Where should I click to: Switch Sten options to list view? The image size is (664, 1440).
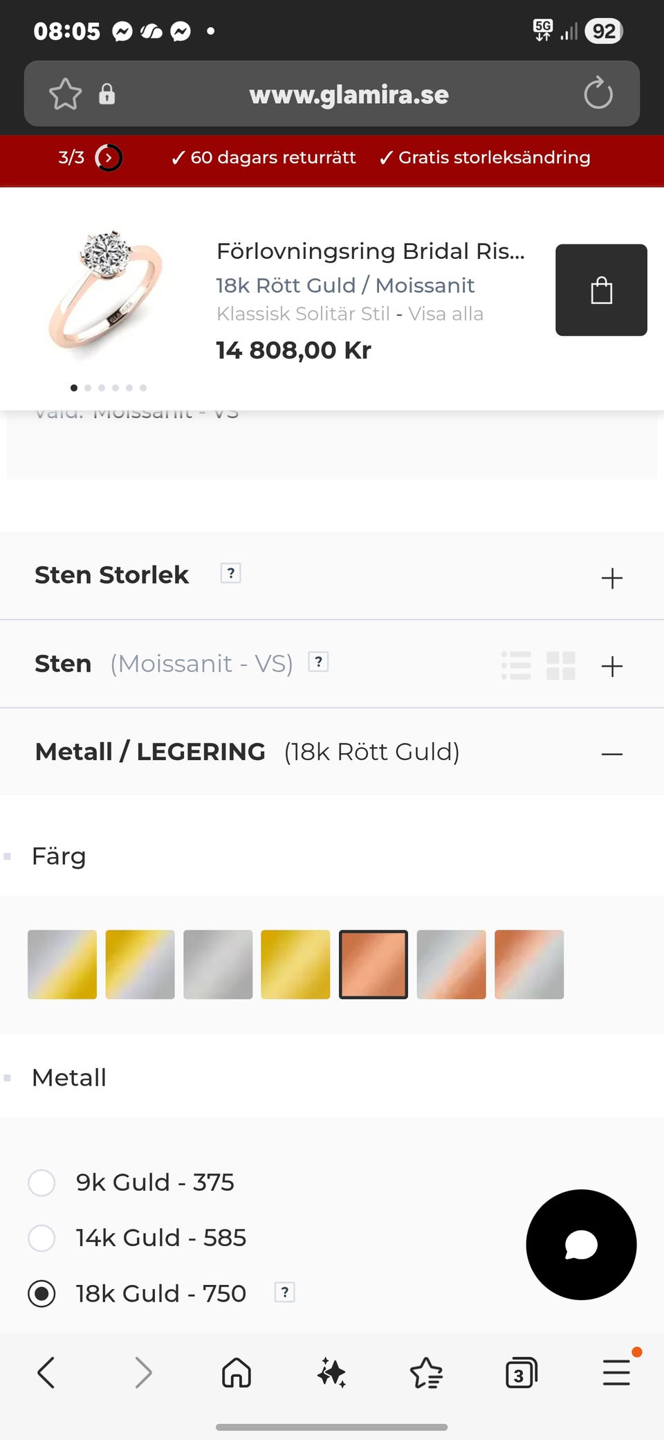tap(516, 665)
